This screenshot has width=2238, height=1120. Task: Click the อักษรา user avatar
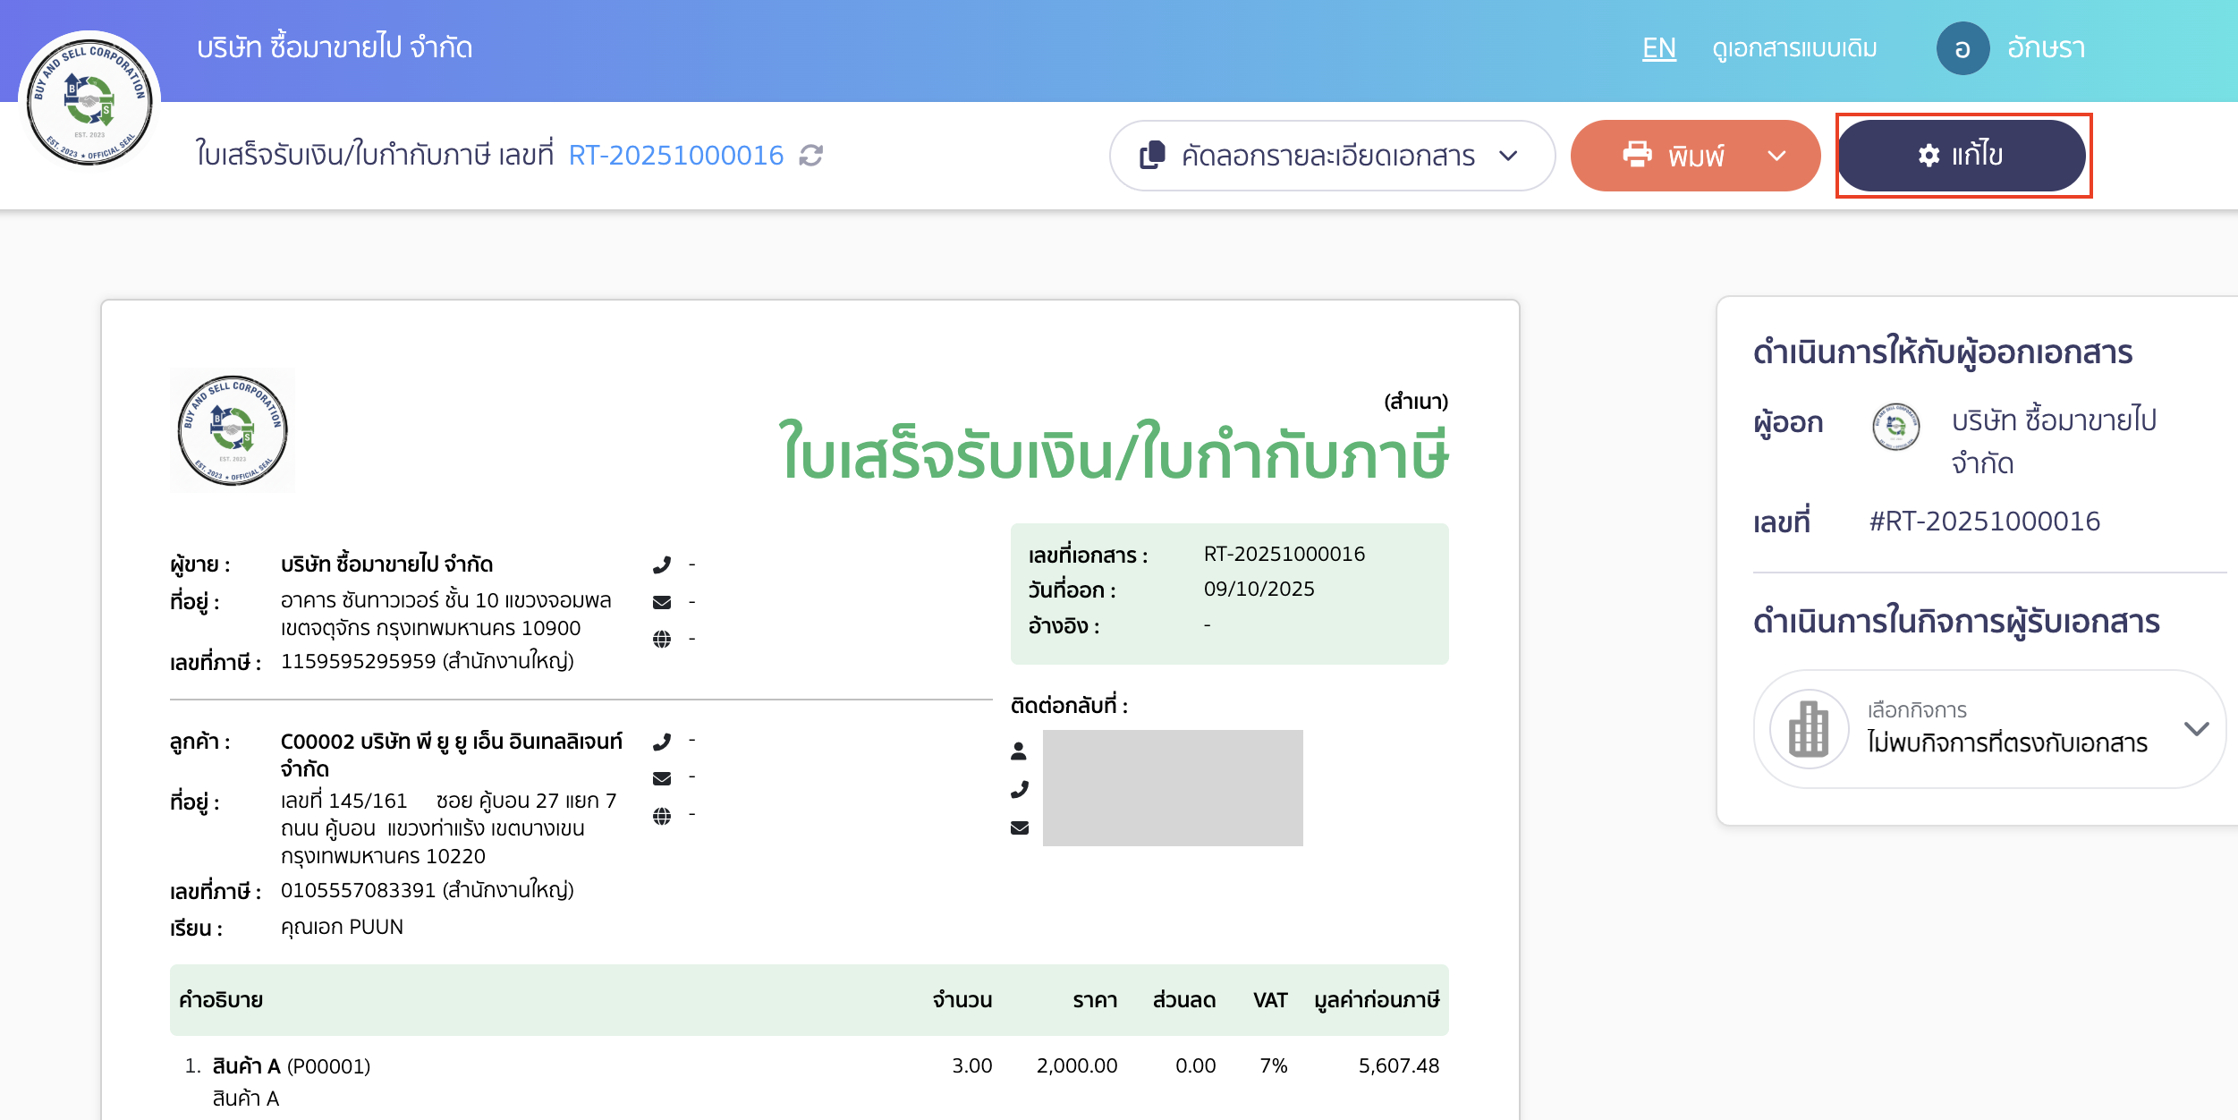1962,47
